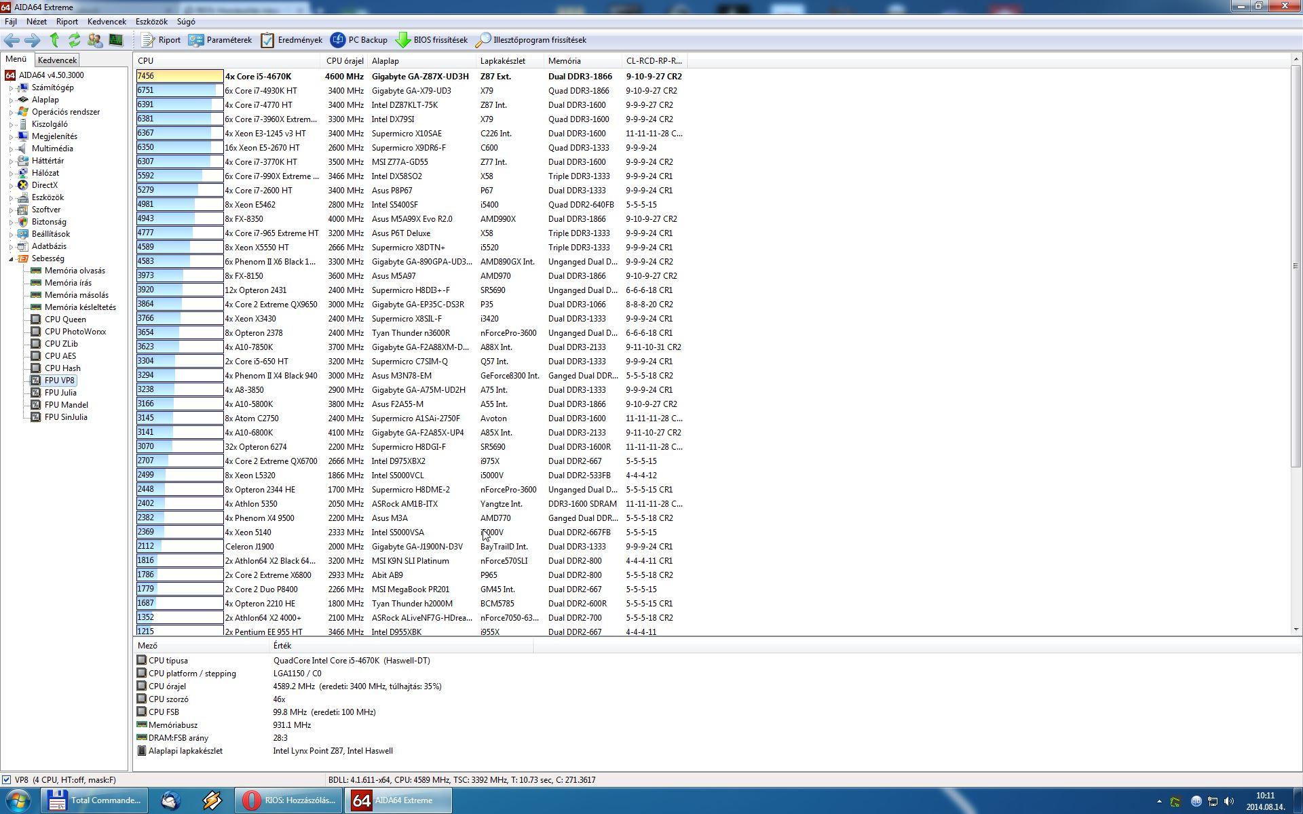The image size is (1303, 814).
Task: Click the Eredmények toolbar button
Action: 292,40
